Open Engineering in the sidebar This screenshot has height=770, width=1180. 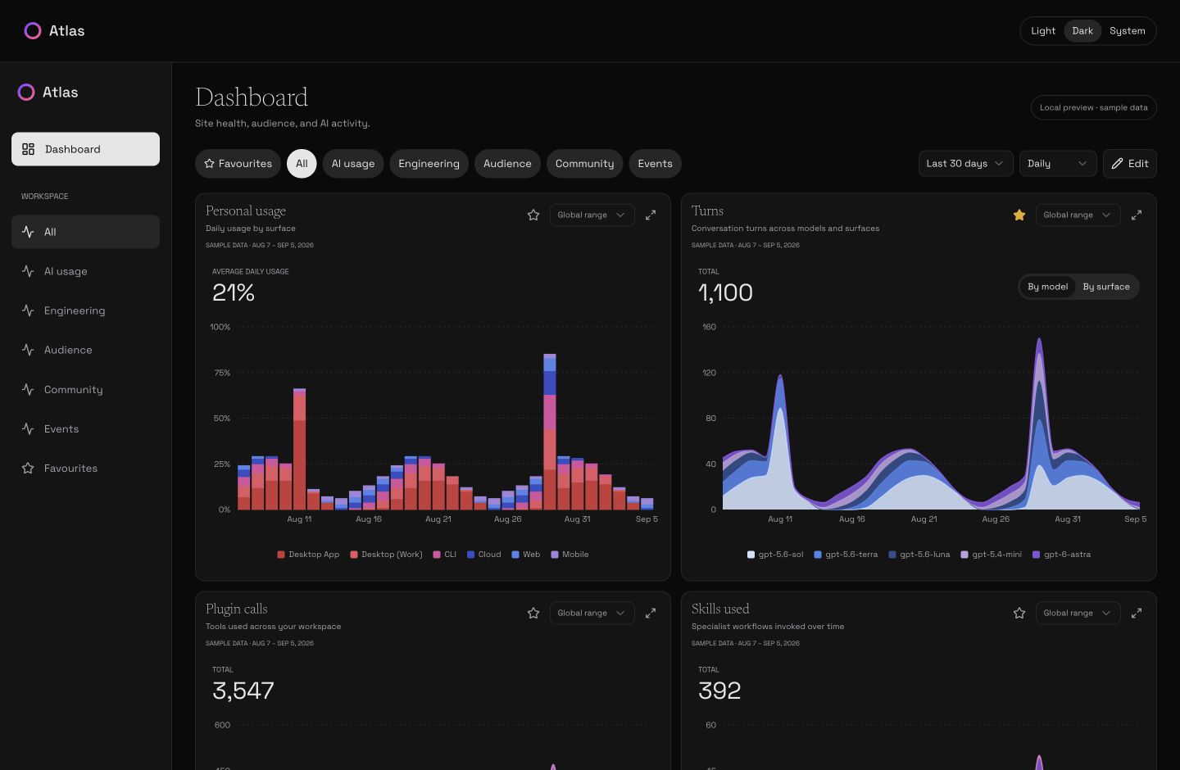click(85, 310)
